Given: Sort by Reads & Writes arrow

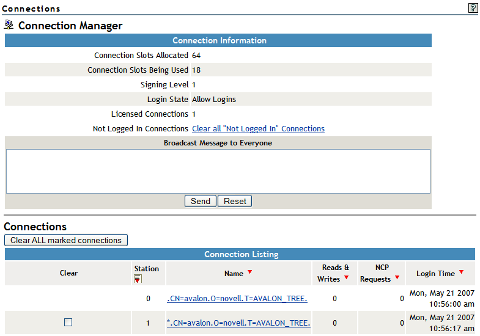Looking at the screenshot, I should 346,277.
